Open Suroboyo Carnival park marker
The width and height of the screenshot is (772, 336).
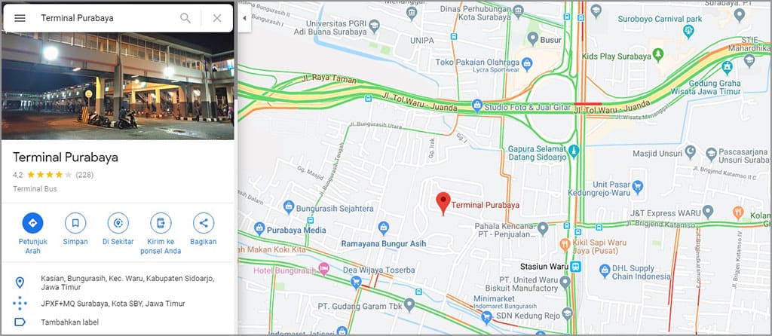coord(689,32)
